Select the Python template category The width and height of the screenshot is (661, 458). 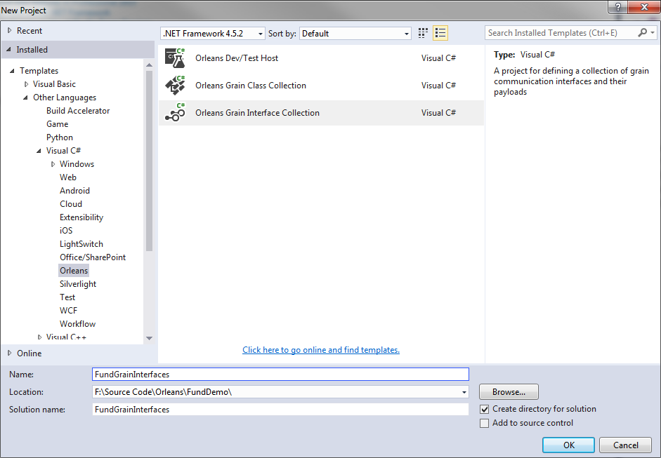point(60,137)
